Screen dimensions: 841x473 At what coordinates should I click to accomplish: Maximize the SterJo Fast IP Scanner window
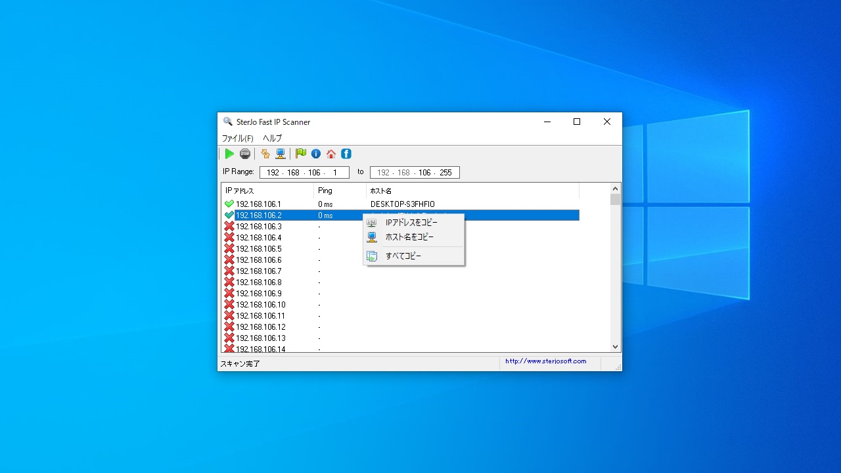577,122
